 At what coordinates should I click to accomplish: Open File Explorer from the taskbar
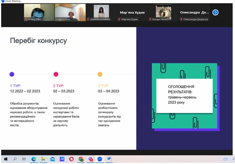click(x=43, y=159)
